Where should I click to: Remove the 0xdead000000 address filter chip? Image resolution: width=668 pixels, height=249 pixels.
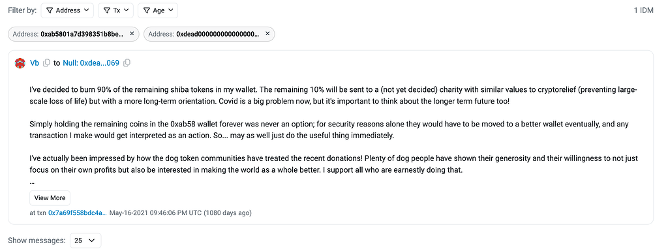(x=267, y=34)
